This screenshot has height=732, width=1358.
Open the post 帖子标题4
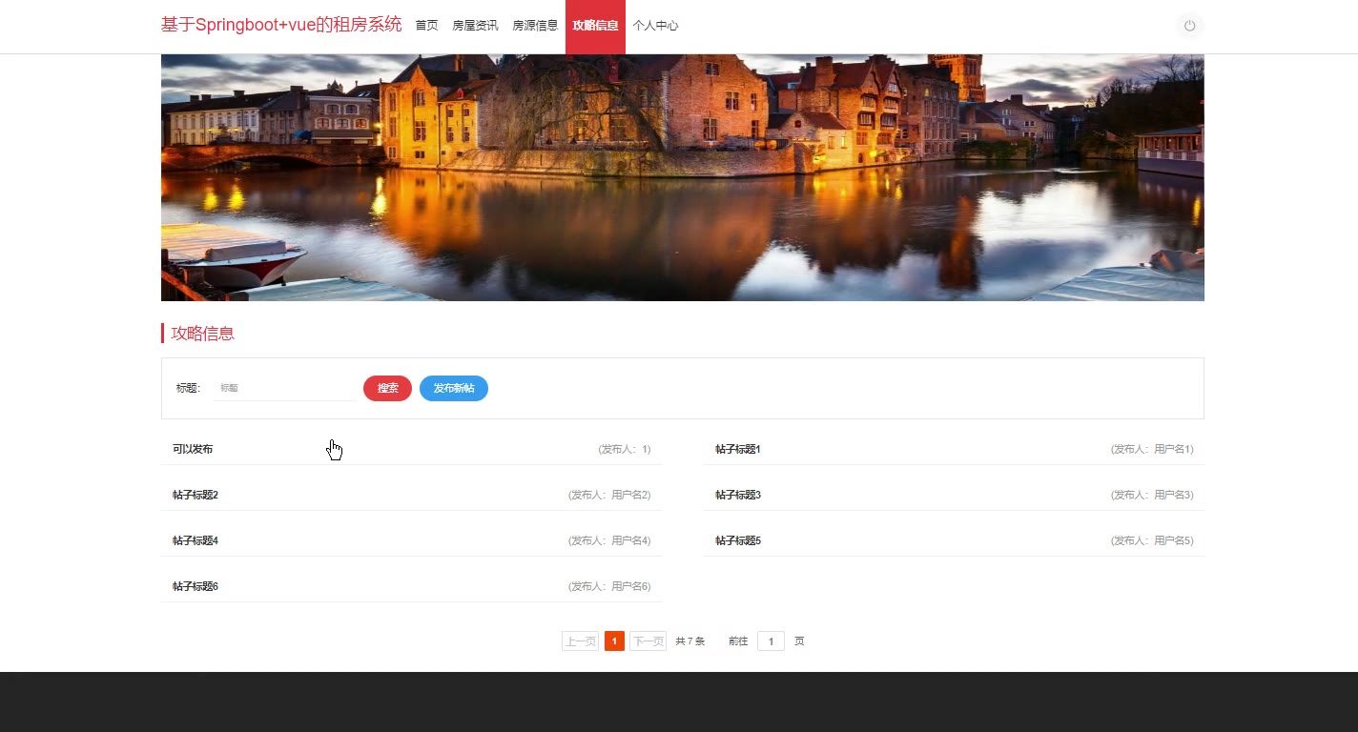(195, 540)
